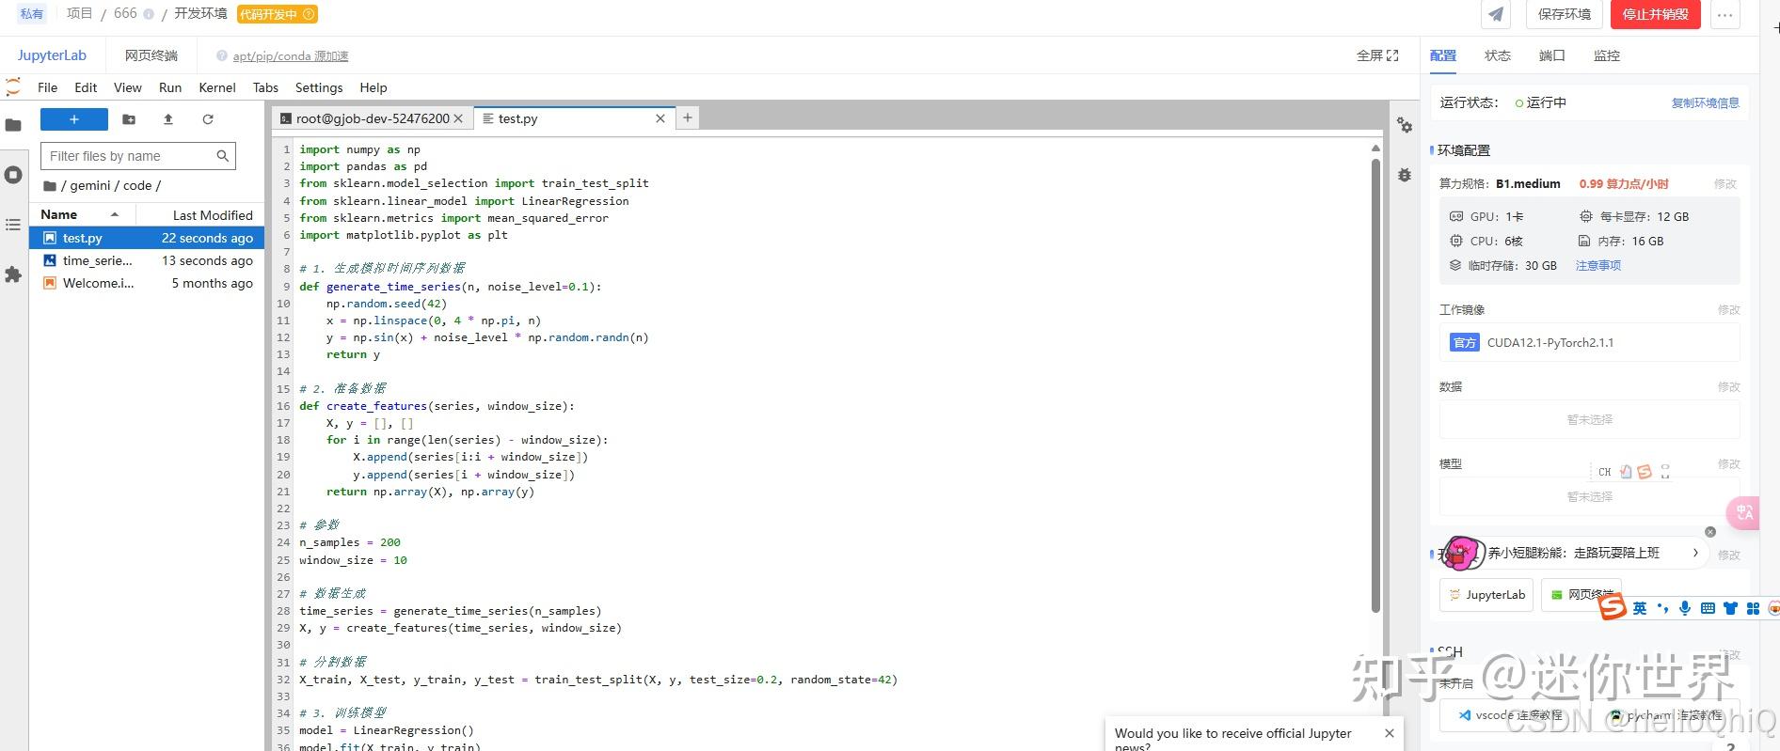The height and width of the screenshot is (751, 1780).
Task: Open the Table of Contents panel
Action: pyautogui.click(x=13, y=225)
